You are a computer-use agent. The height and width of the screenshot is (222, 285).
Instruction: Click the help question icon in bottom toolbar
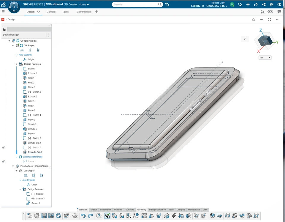pos(99,216)
